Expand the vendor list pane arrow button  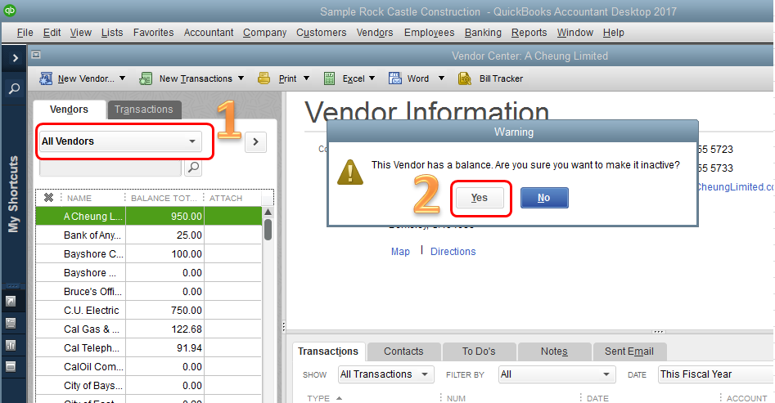[x=255, y=141]
